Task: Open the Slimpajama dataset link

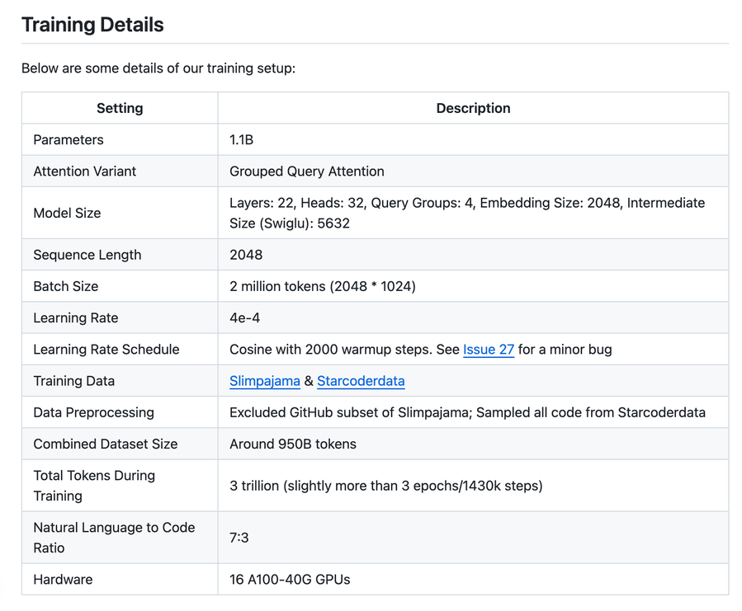Action: pyautogui.click(x=265, y=381)
